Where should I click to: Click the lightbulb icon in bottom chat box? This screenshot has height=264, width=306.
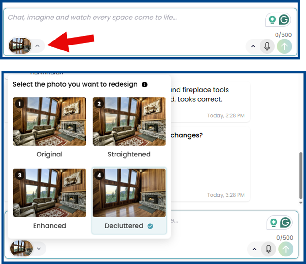274,223
